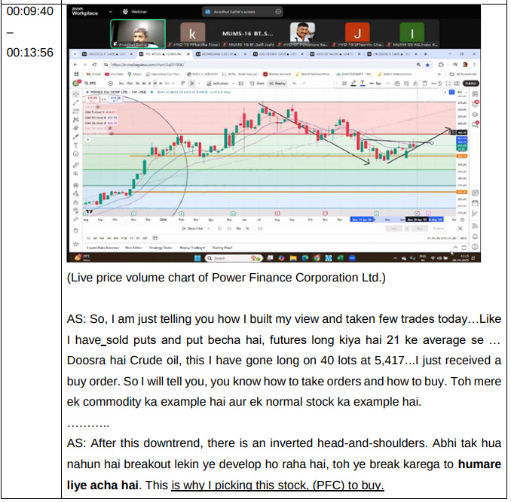Image resolution: width=511 pixels, height=502 pixels.
Task: Open the chats panel icon in right sidebar
Action: (475, 124)
